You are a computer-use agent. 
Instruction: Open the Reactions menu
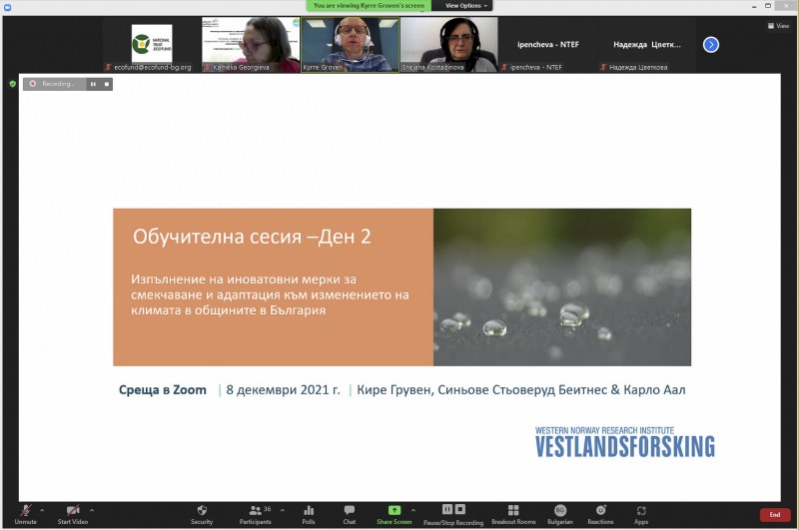click(x=600, y=512)
